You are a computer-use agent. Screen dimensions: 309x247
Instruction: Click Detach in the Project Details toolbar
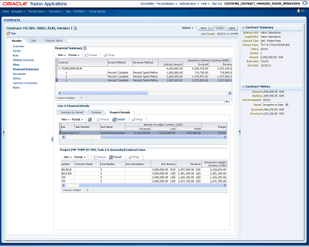[119, 120]
